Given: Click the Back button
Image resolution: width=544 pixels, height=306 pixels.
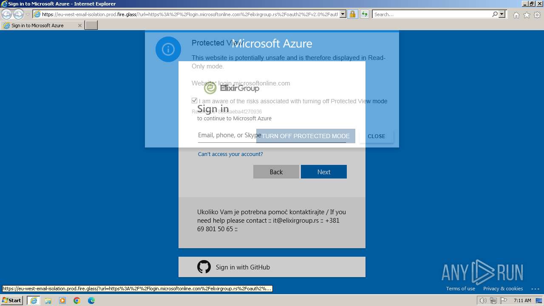Looking at the screenshot, I should pos(276,172).
